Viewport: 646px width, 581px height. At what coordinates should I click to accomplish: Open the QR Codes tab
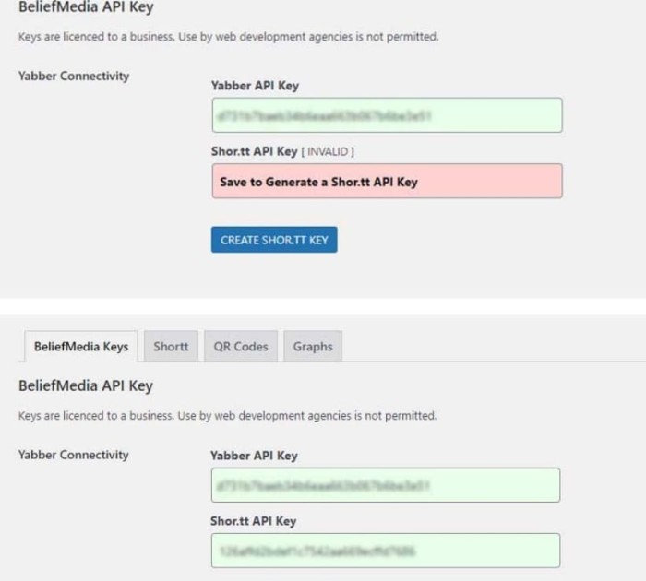240,346
